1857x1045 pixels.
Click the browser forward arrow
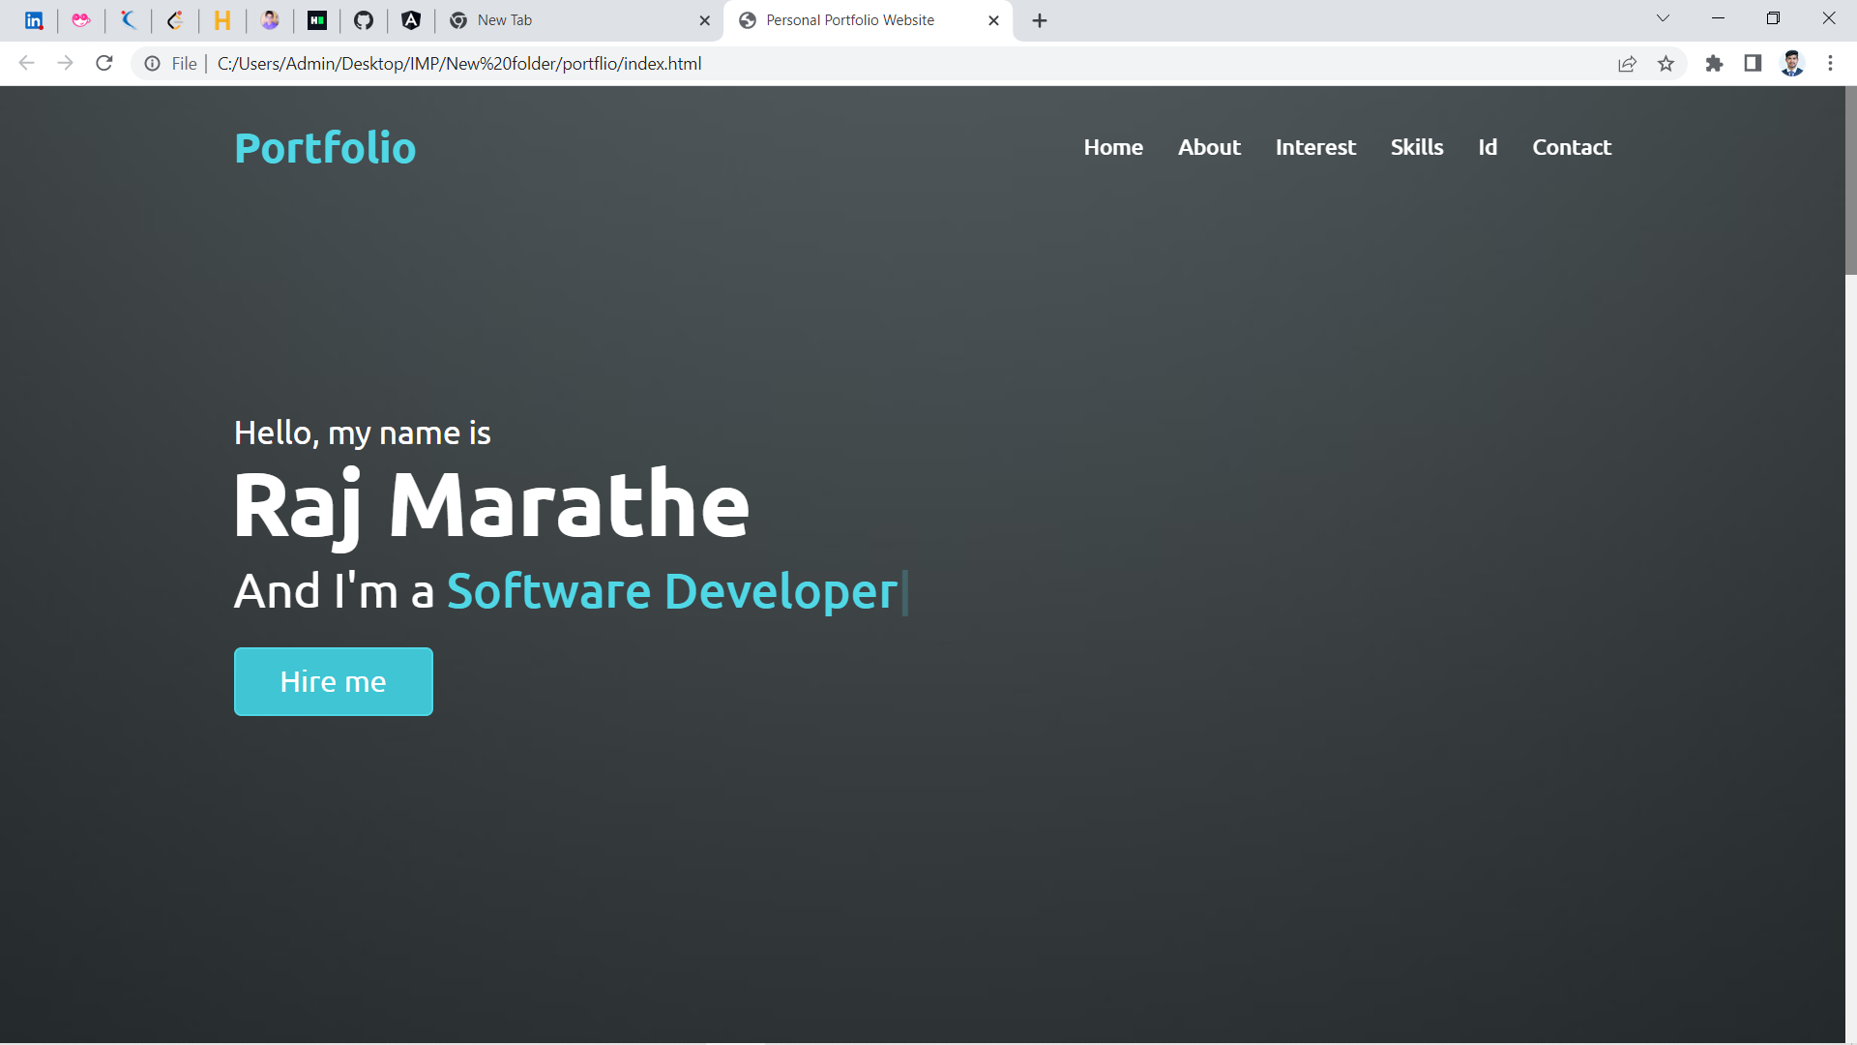point(65,64)
